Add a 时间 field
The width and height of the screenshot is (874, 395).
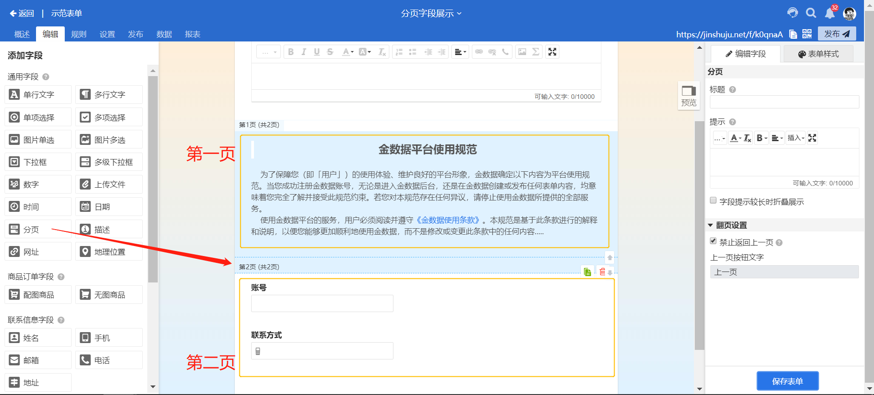38,206
